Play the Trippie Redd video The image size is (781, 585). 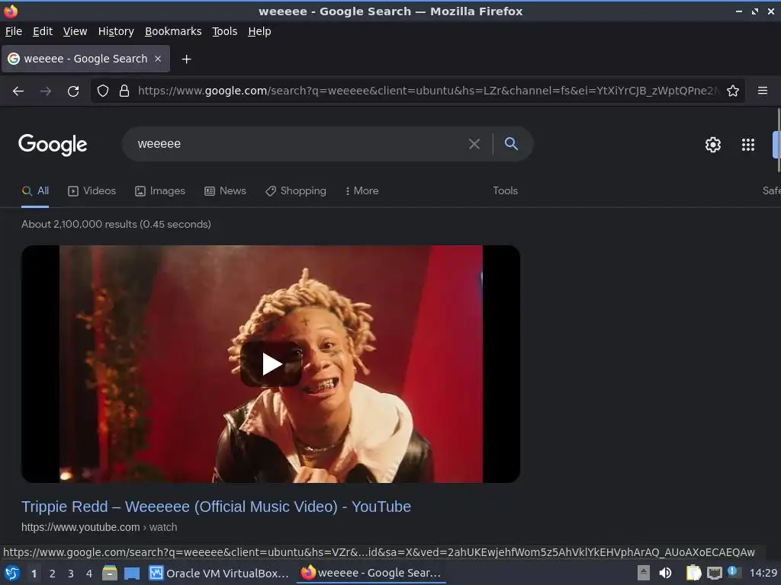point(272,364)
